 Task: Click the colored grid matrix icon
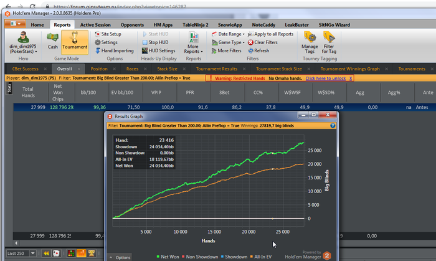click(x=71, y=254)
